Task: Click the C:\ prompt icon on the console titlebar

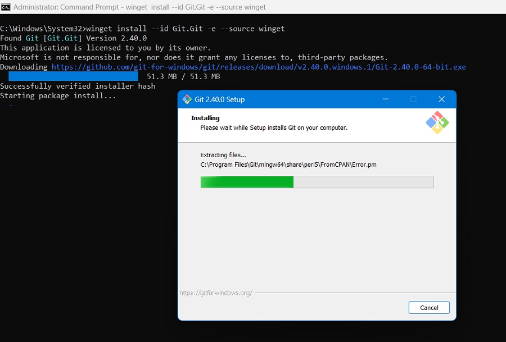Action: coord(6,7)
